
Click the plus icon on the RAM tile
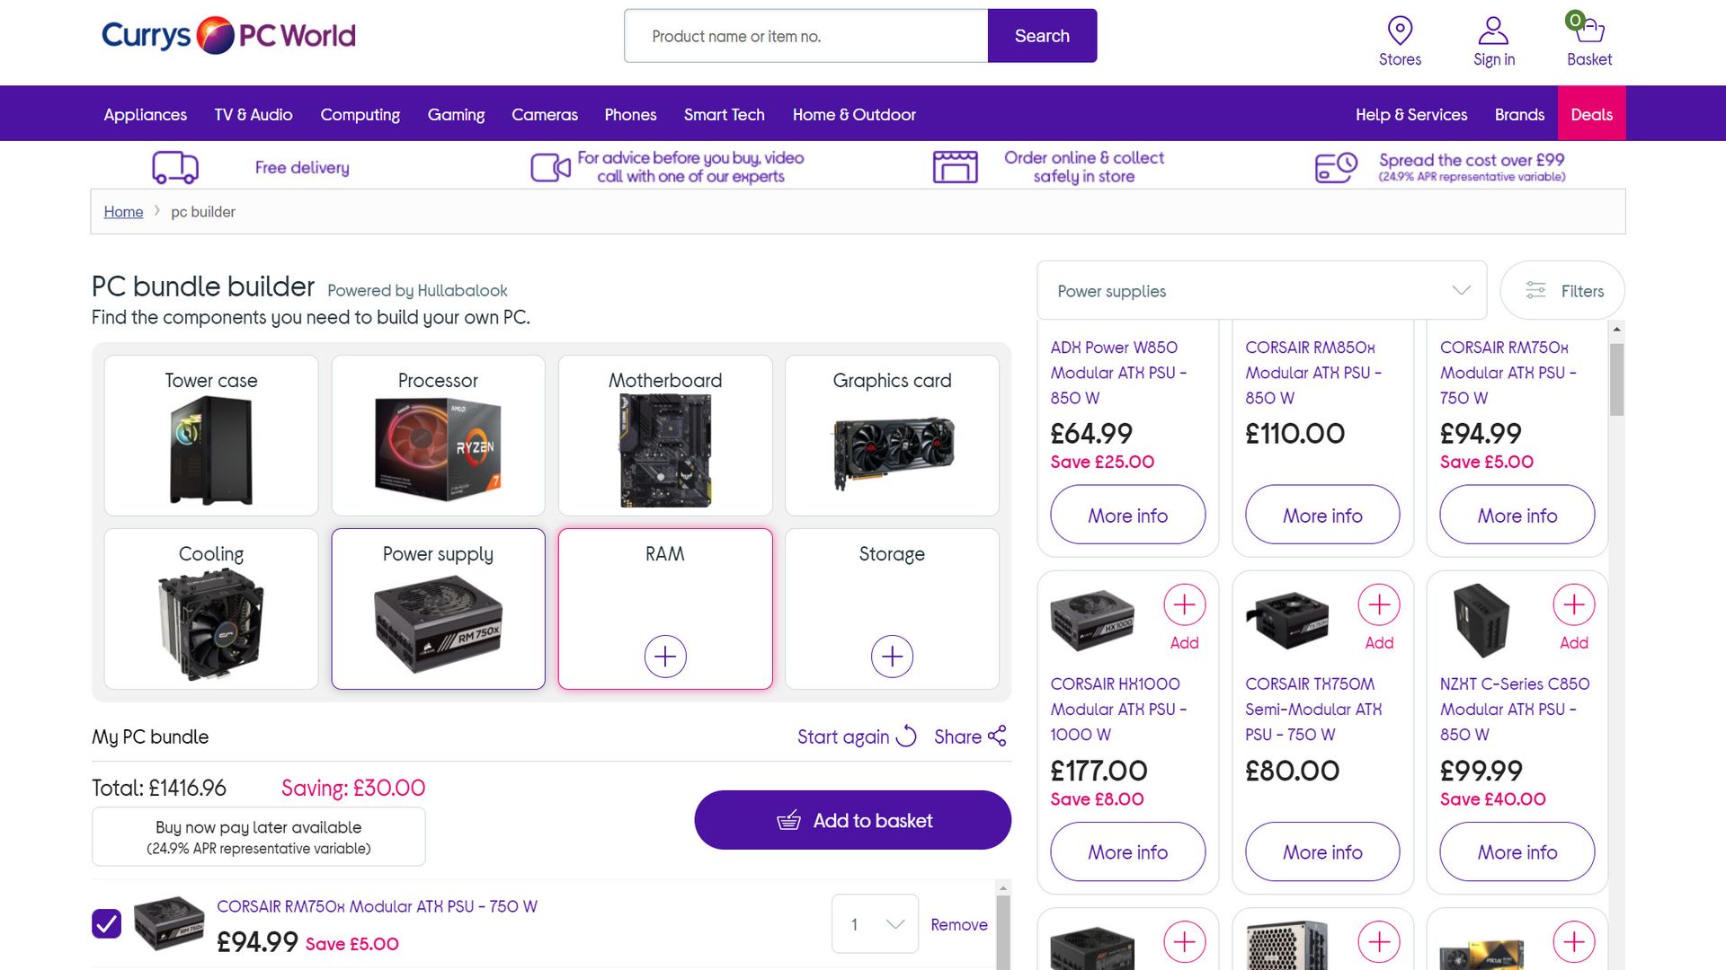point(664,657)
